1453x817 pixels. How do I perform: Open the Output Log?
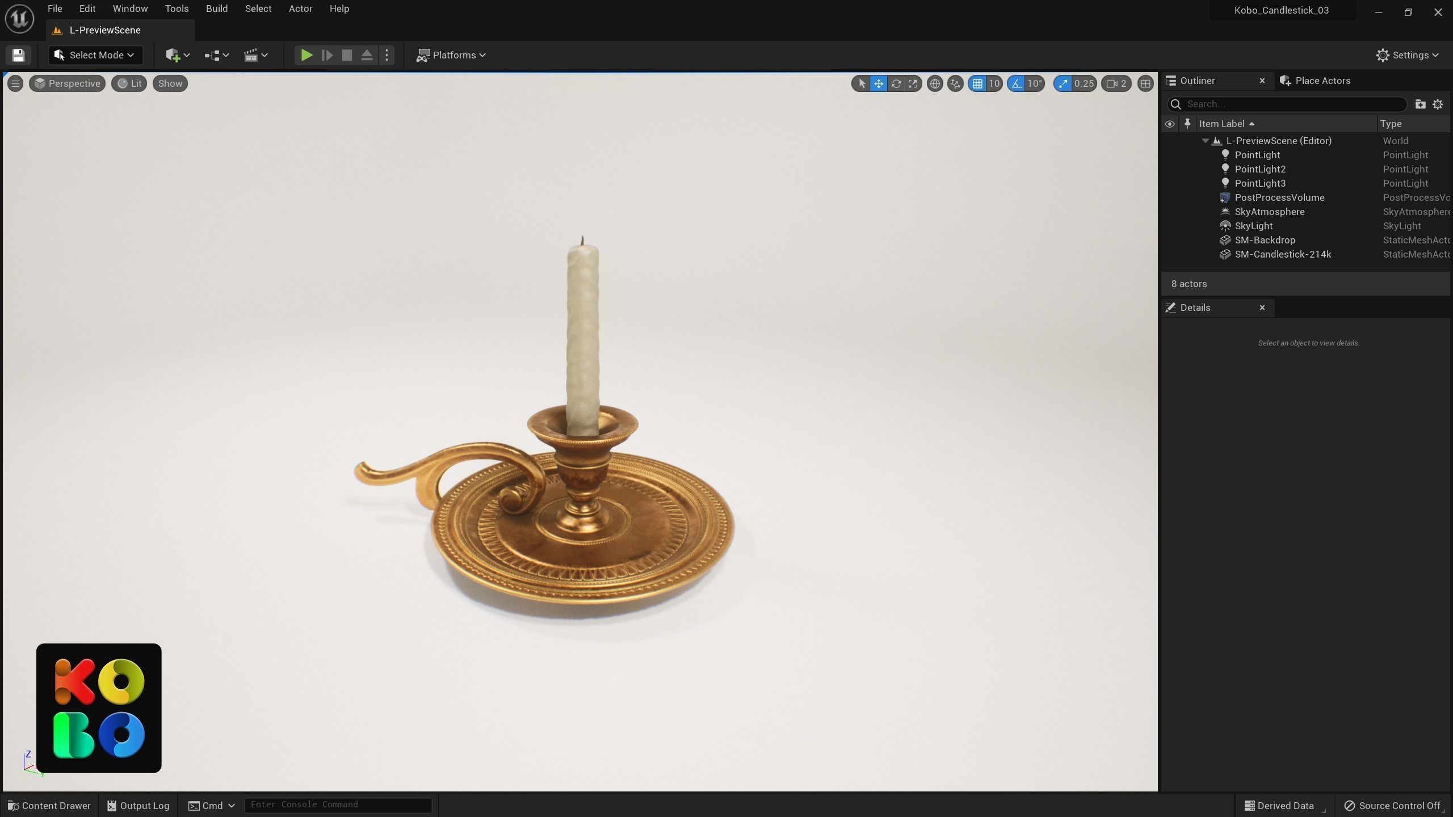(x=138, y=806)
